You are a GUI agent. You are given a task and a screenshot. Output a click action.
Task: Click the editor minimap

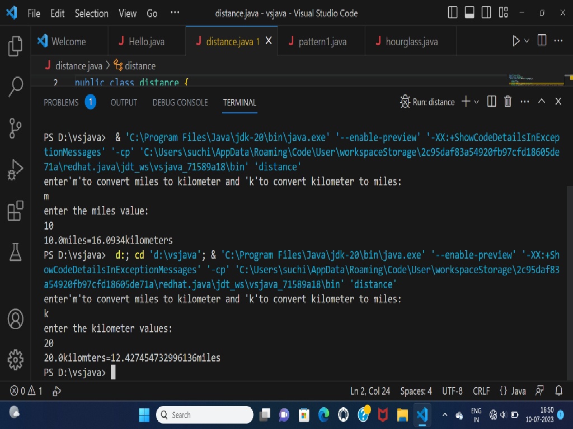tap(536, 80)
